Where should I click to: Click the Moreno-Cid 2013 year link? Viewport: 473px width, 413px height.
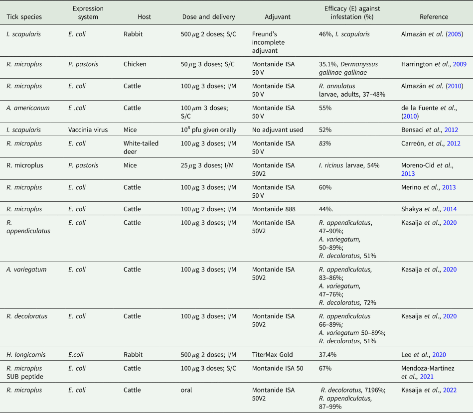click(x=408, y=174)
